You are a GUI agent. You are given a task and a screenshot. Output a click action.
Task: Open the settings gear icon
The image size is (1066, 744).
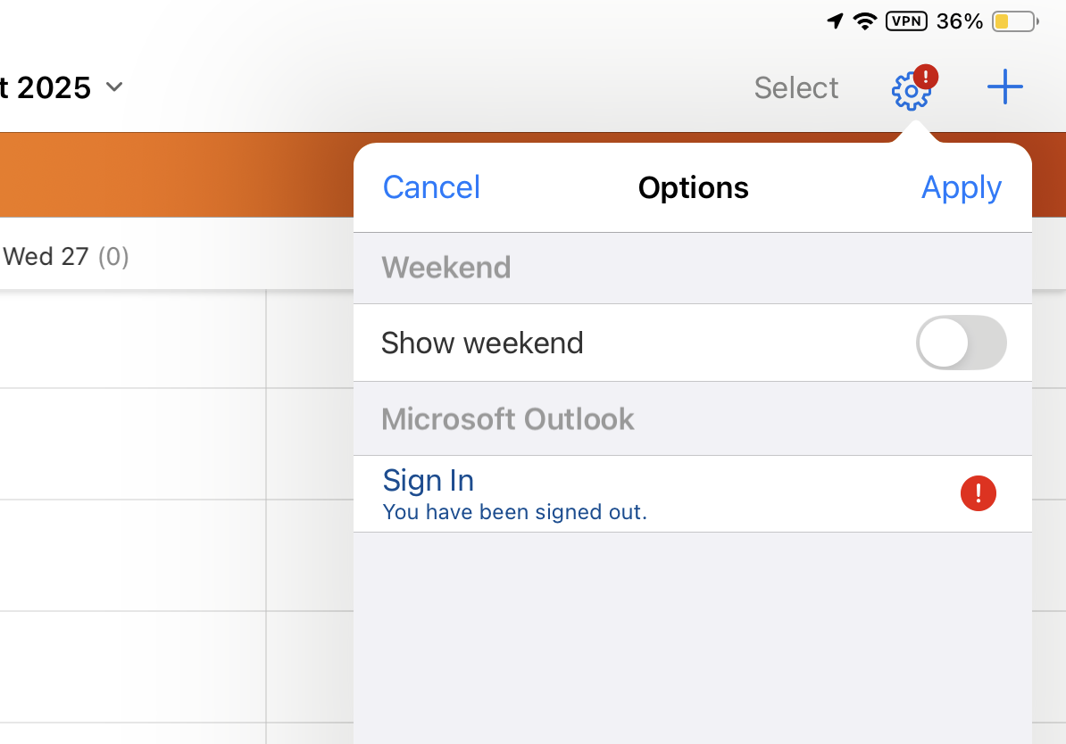(910, 91)
